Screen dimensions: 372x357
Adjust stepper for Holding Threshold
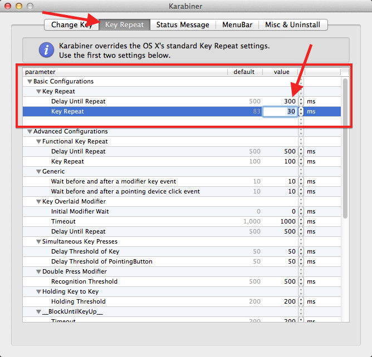pyautogui.click(x=301, y=301)
